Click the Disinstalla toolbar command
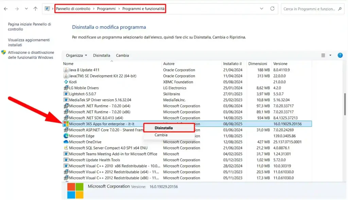 [101, 55]
